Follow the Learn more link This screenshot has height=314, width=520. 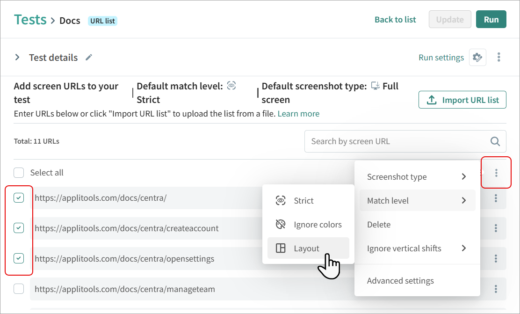coord(298,114)
